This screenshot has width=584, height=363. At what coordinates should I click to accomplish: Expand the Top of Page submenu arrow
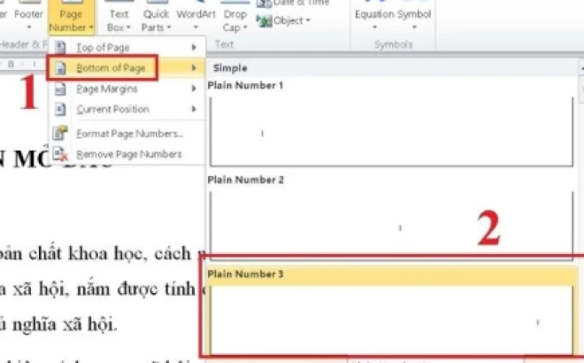(194, 47)
